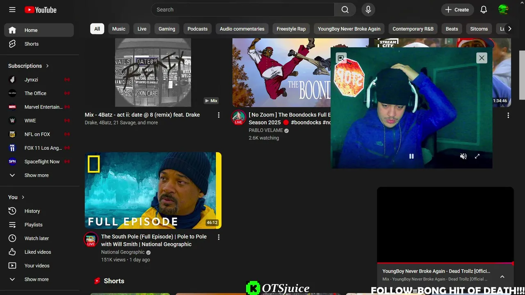Viewport: 525px width, 295px height.
Task: Open YoungBoy Dead Trollz miniplayer title
Action: pos(436,271)
